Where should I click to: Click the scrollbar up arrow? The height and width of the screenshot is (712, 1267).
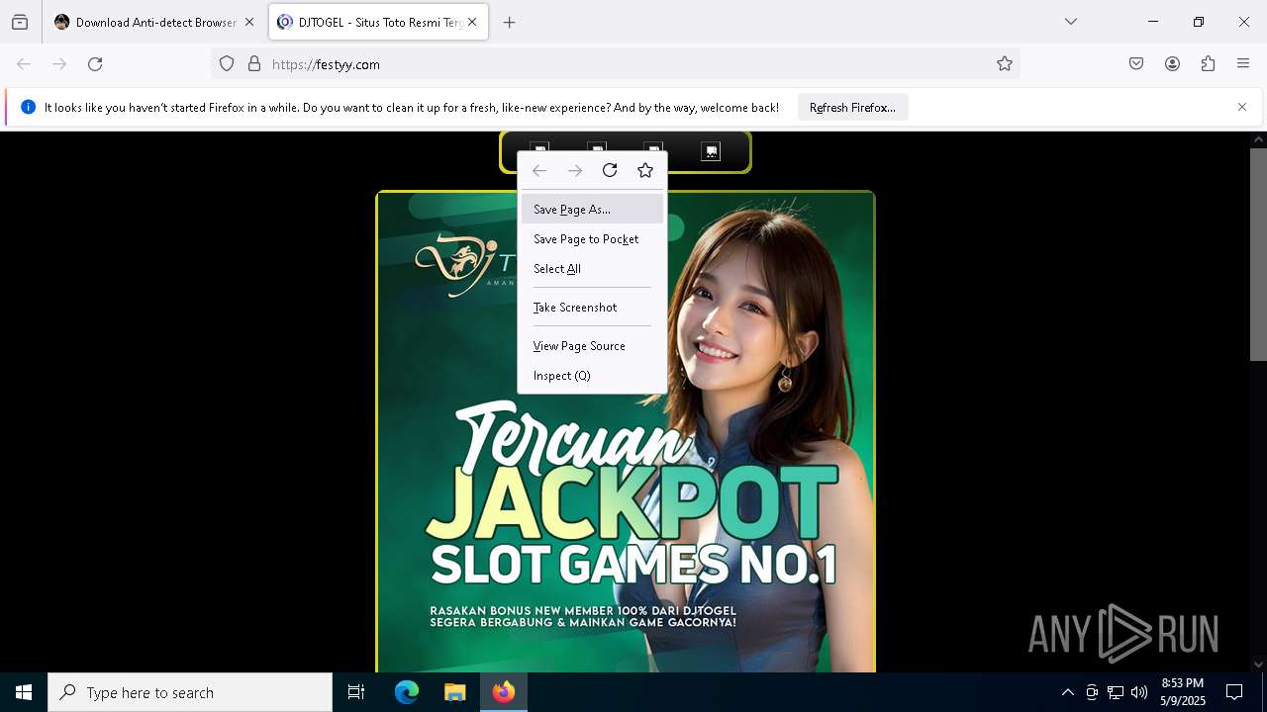pyautogui.click(x=1258, y=139)
